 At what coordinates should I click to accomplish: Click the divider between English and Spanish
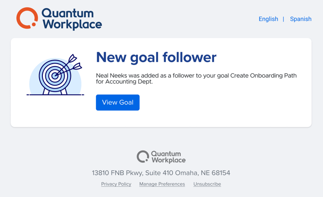tap(283, 19)
